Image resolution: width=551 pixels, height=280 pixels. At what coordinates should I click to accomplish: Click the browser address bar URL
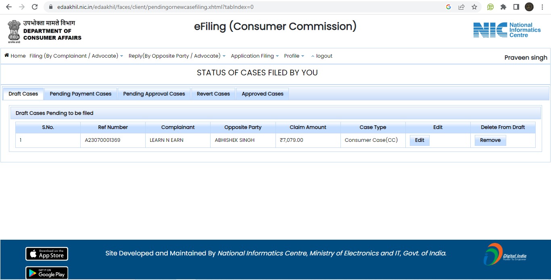(155, 7)
